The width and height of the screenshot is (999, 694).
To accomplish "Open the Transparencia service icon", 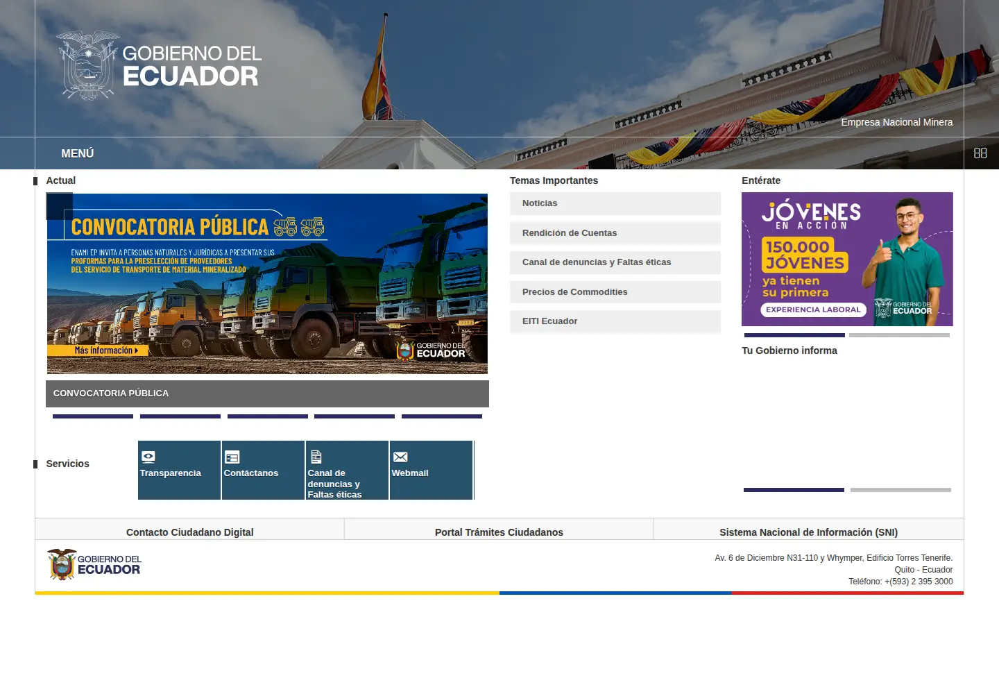I will [x=148, y=457].
